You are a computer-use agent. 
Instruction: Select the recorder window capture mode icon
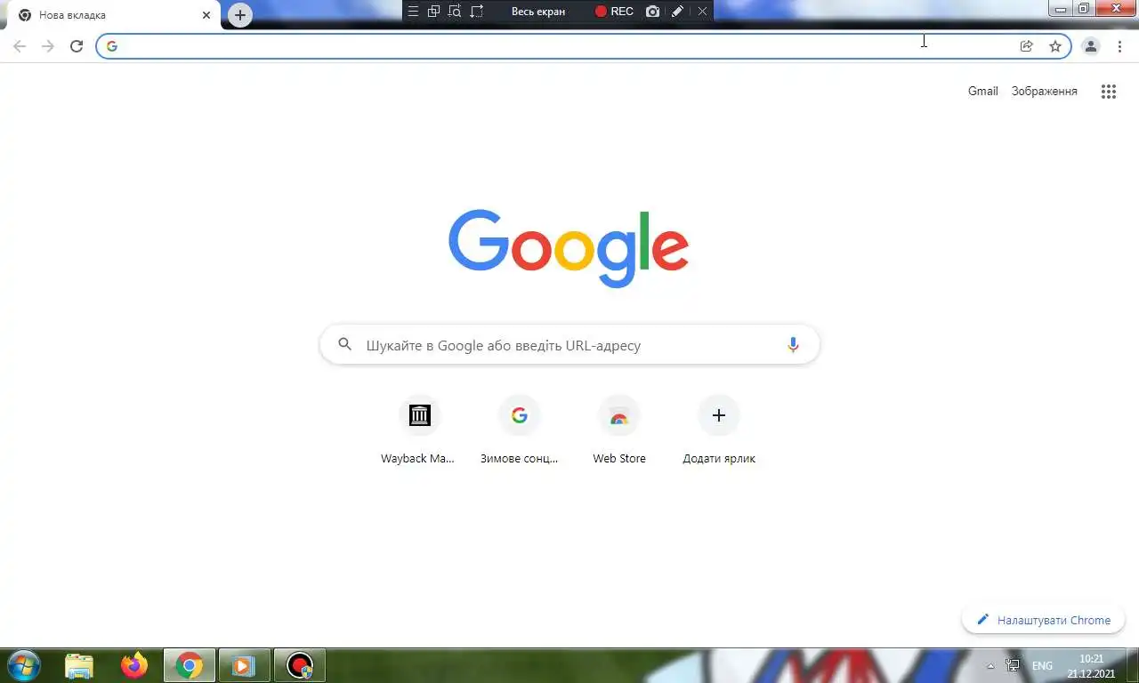[434, 12]
